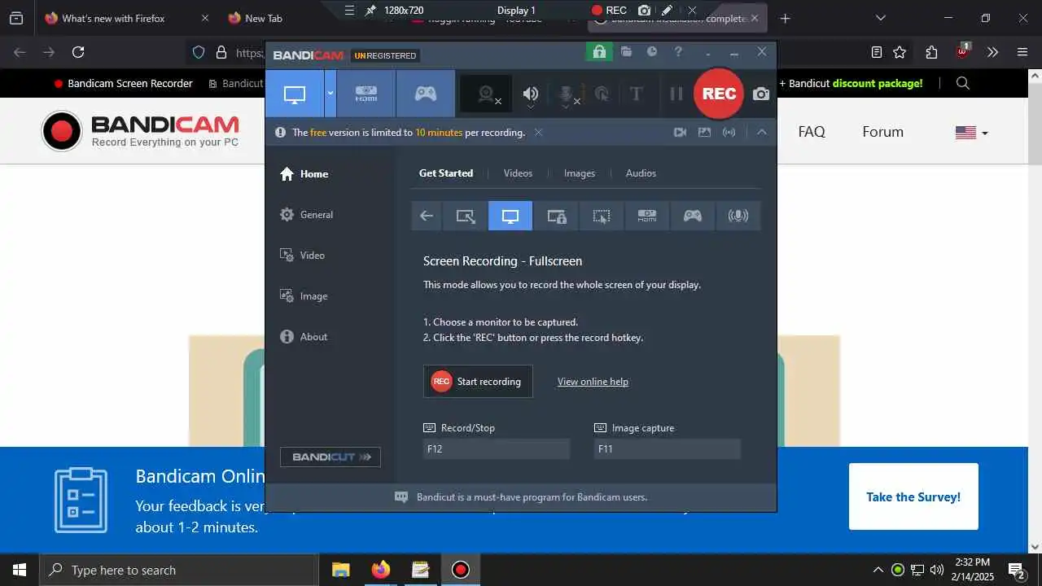Click the audio broadcast icon in notice bar
Screen dimensions: 1042x586
[x=729, y=132]
